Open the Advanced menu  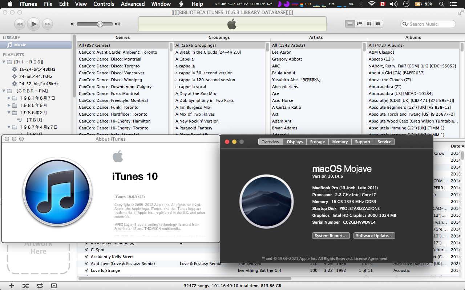pyautogui.click(x=133, y=4)
